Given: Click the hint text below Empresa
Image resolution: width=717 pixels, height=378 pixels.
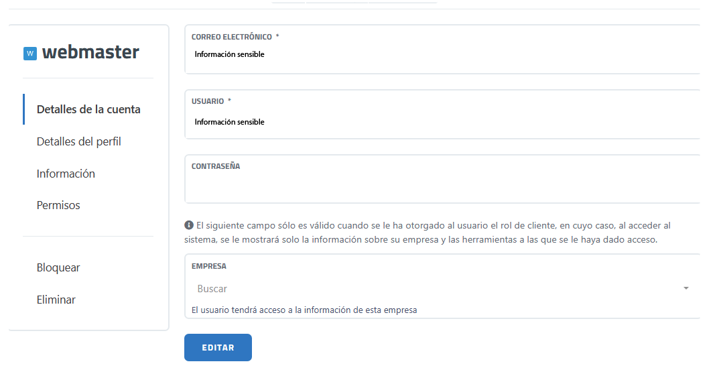Looking at the screenshot, I should [x=304, y=310].
